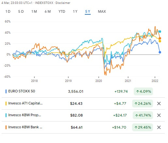
Task: Open Invesco KBW Prop row
Action: click(x=83, y=115)
